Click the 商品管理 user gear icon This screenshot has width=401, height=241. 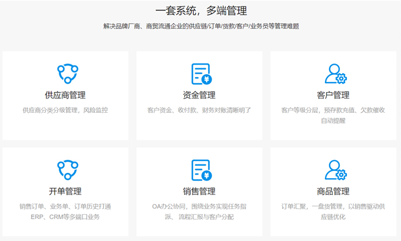point(334,170)
